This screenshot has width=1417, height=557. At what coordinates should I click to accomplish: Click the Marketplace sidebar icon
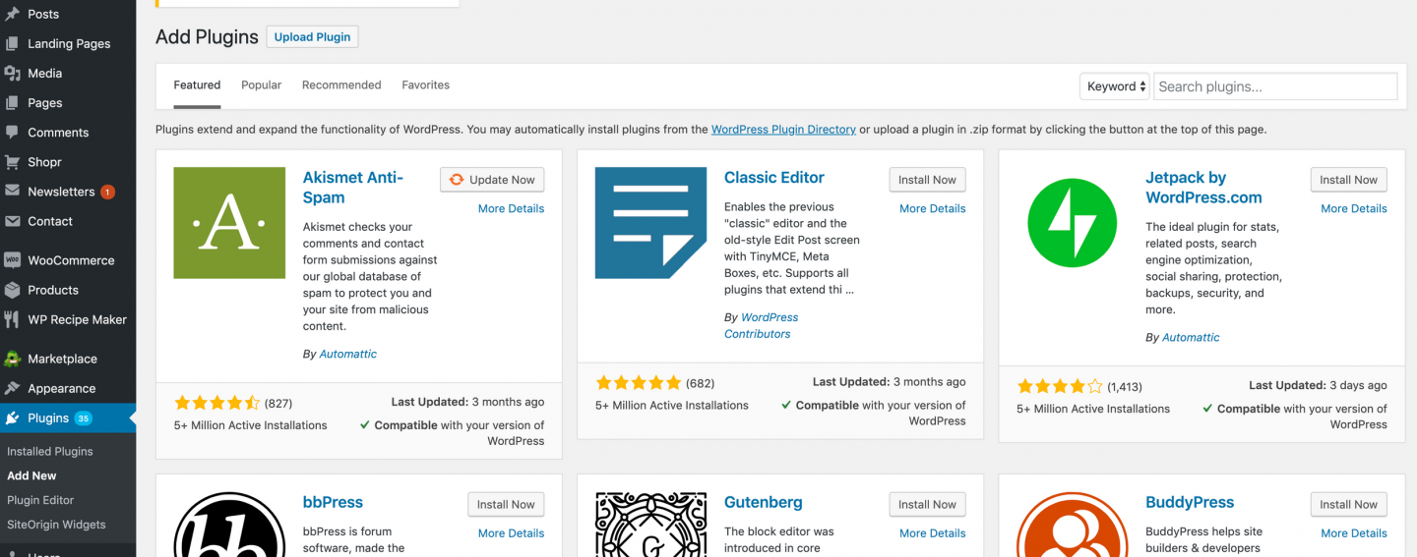[12, 359]
